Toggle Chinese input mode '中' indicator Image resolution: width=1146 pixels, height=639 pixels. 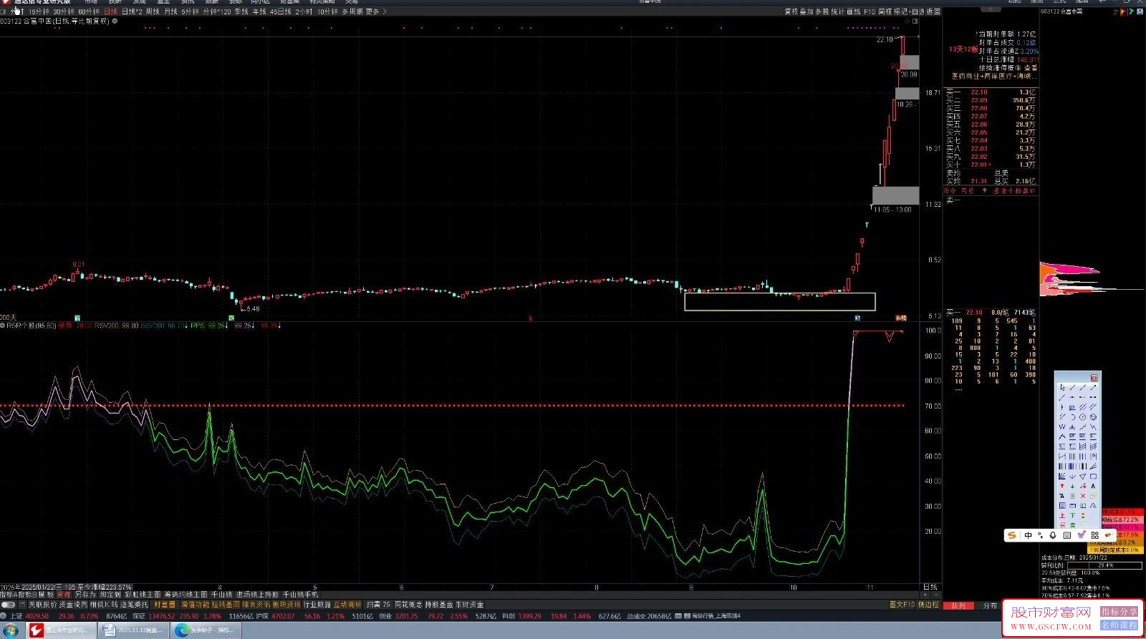tap(1028, 535)
